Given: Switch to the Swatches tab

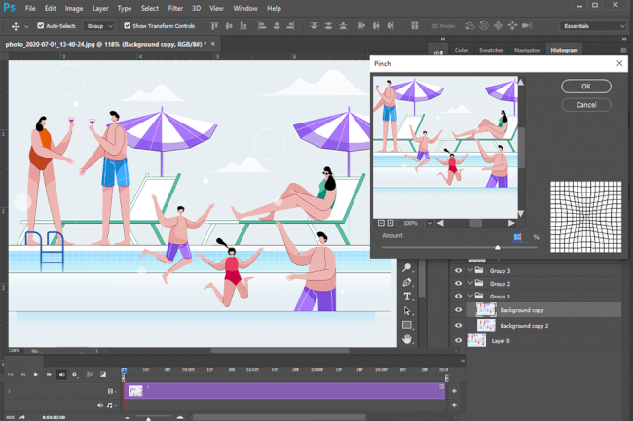Looking at the screenshot, I should (491, 50).
